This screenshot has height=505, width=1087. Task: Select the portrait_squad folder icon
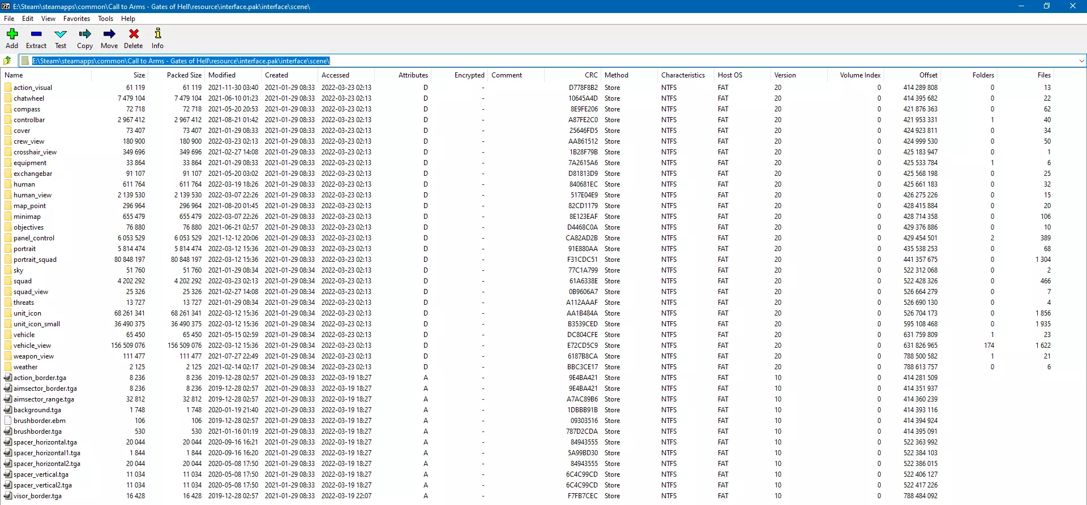[x=8, y=260]
